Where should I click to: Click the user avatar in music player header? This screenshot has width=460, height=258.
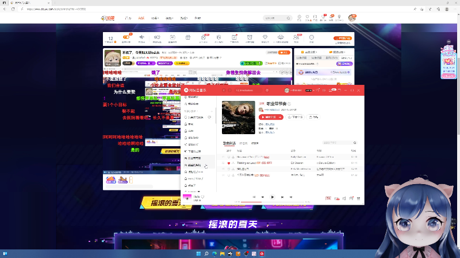click(286, 91)
